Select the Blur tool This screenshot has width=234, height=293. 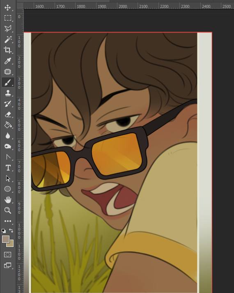point(8,136)
